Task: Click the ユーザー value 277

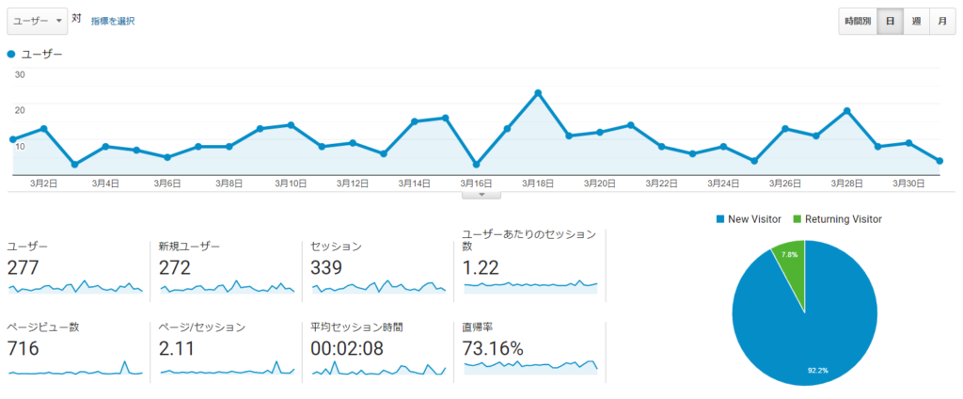Action: 23,268
